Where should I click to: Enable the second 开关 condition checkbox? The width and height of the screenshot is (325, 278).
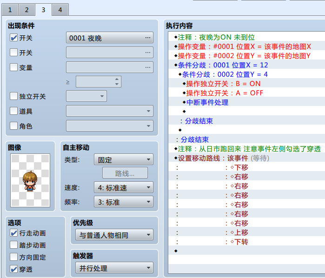[x=13, y=52]
